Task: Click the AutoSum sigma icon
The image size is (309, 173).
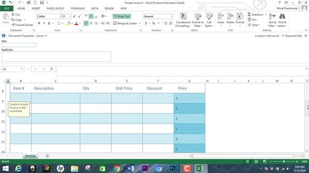Action: (249, 14)
